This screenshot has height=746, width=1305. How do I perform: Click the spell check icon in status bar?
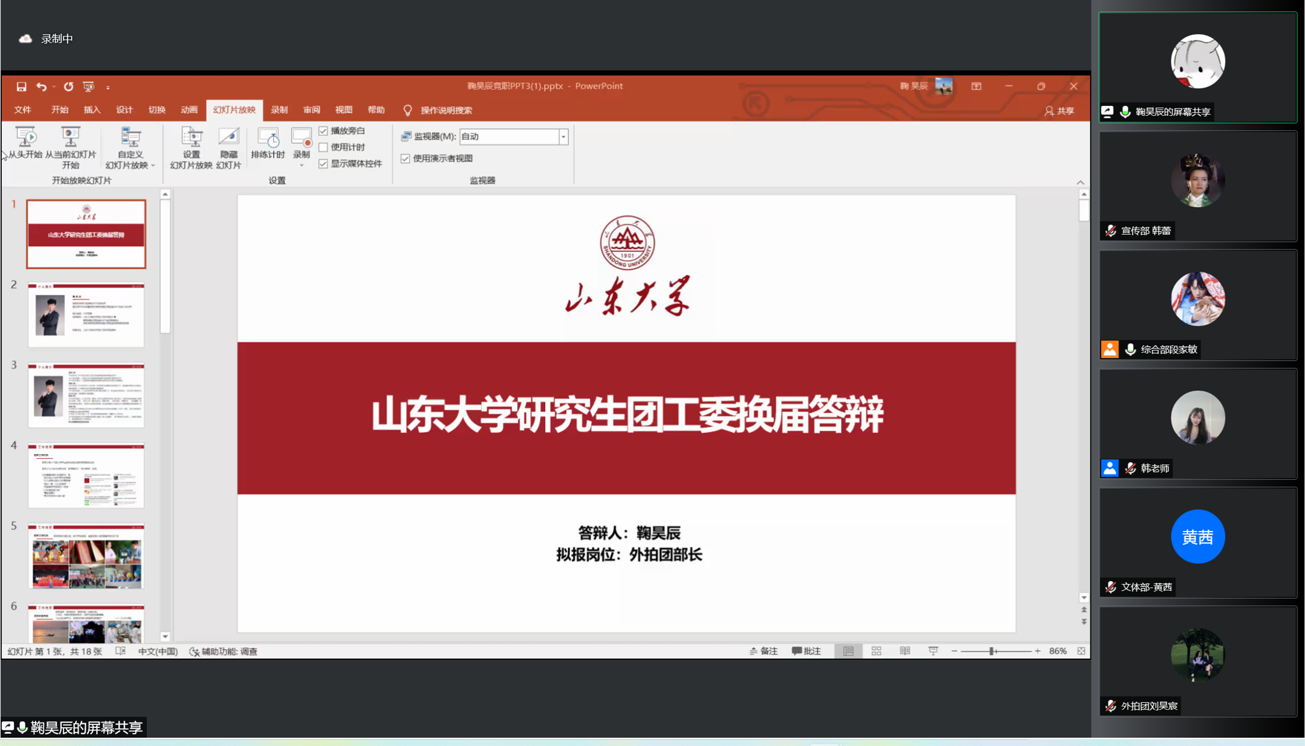121,651
